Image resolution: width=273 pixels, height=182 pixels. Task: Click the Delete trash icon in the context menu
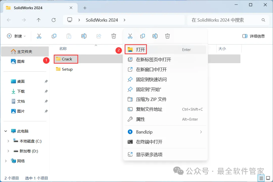tap(168, 36)
